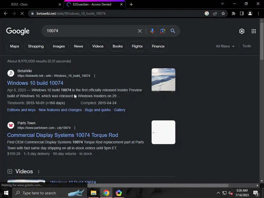The image size is (264, 198).
Task: Open Windows 10 build 10074 result
Action: 35,83
